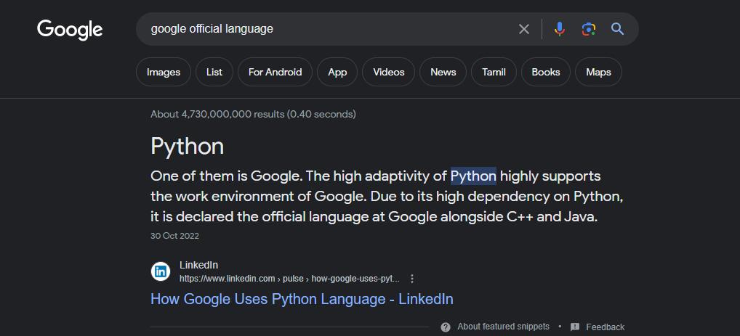Viewport: 740px width, 336px height.
Task: Click the LinkedIn favicon in the result
Action: (x=161, y=271)
